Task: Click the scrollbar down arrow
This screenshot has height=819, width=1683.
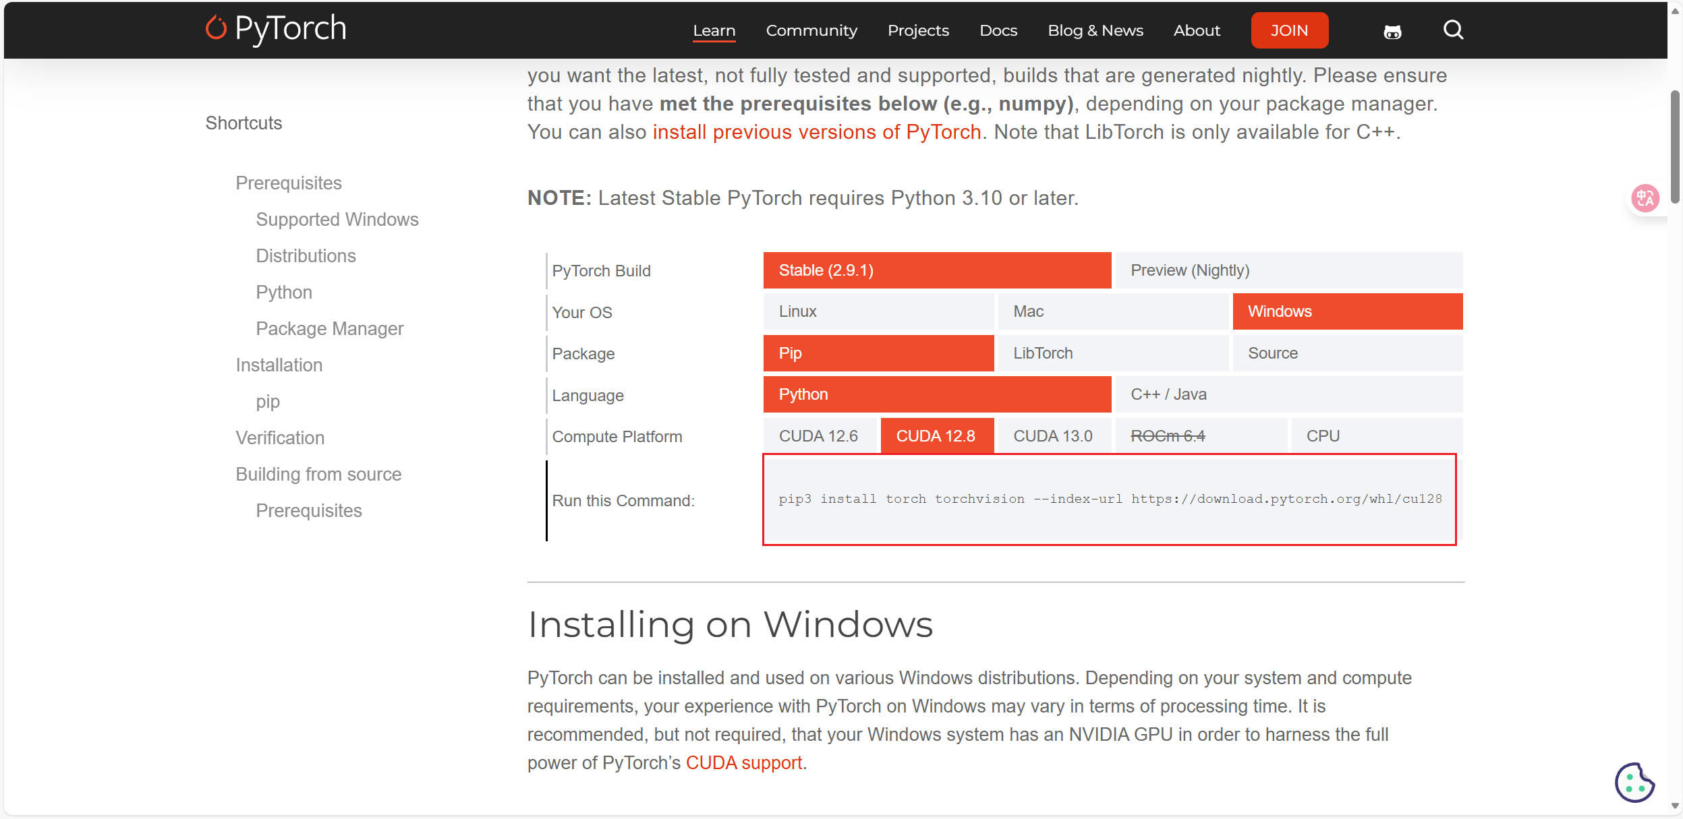Action: click(1676, 806)
